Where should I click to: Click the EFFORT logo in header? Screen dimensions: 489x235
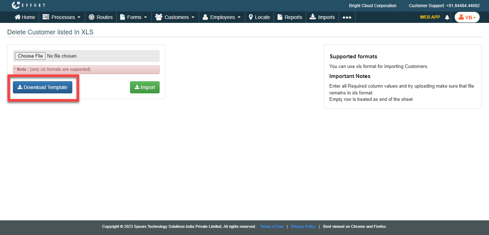pyautogui.click(x=28, y=5)
